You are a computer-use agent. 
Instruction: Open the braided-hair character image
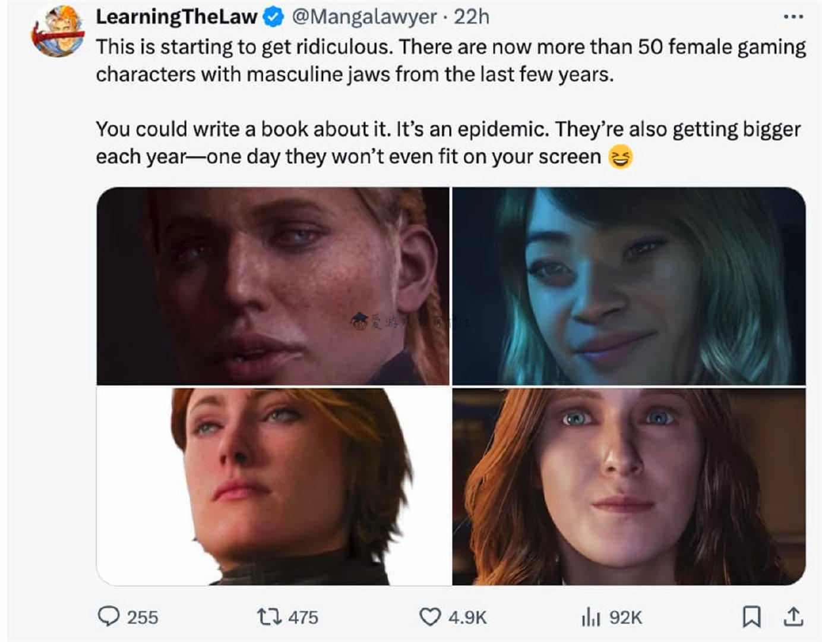coord(273,286)
